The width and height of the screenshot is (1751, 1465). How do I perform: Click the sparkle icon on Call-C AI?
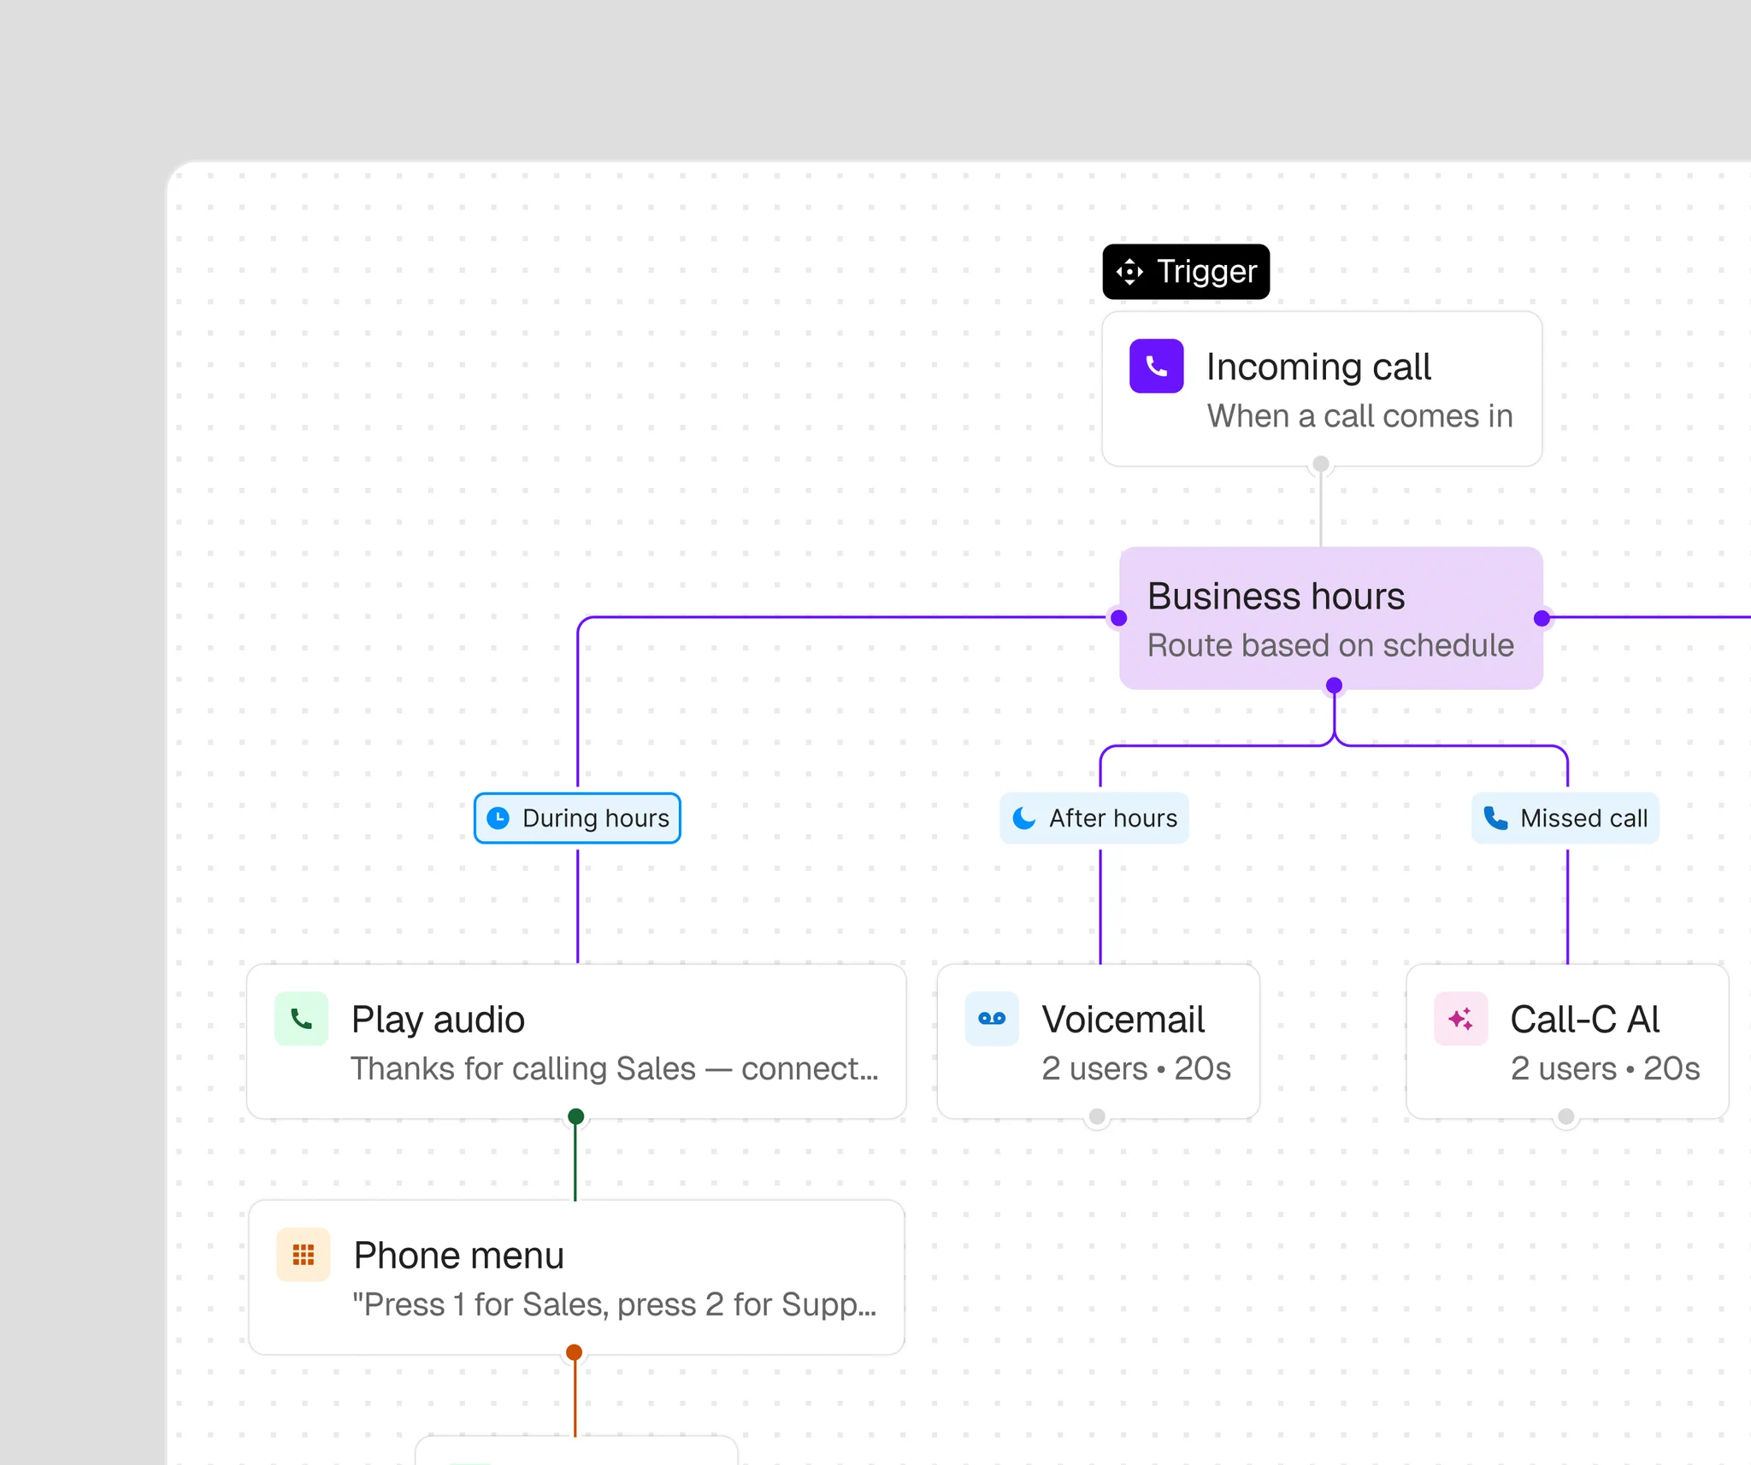click(x=1460, y=1018)
